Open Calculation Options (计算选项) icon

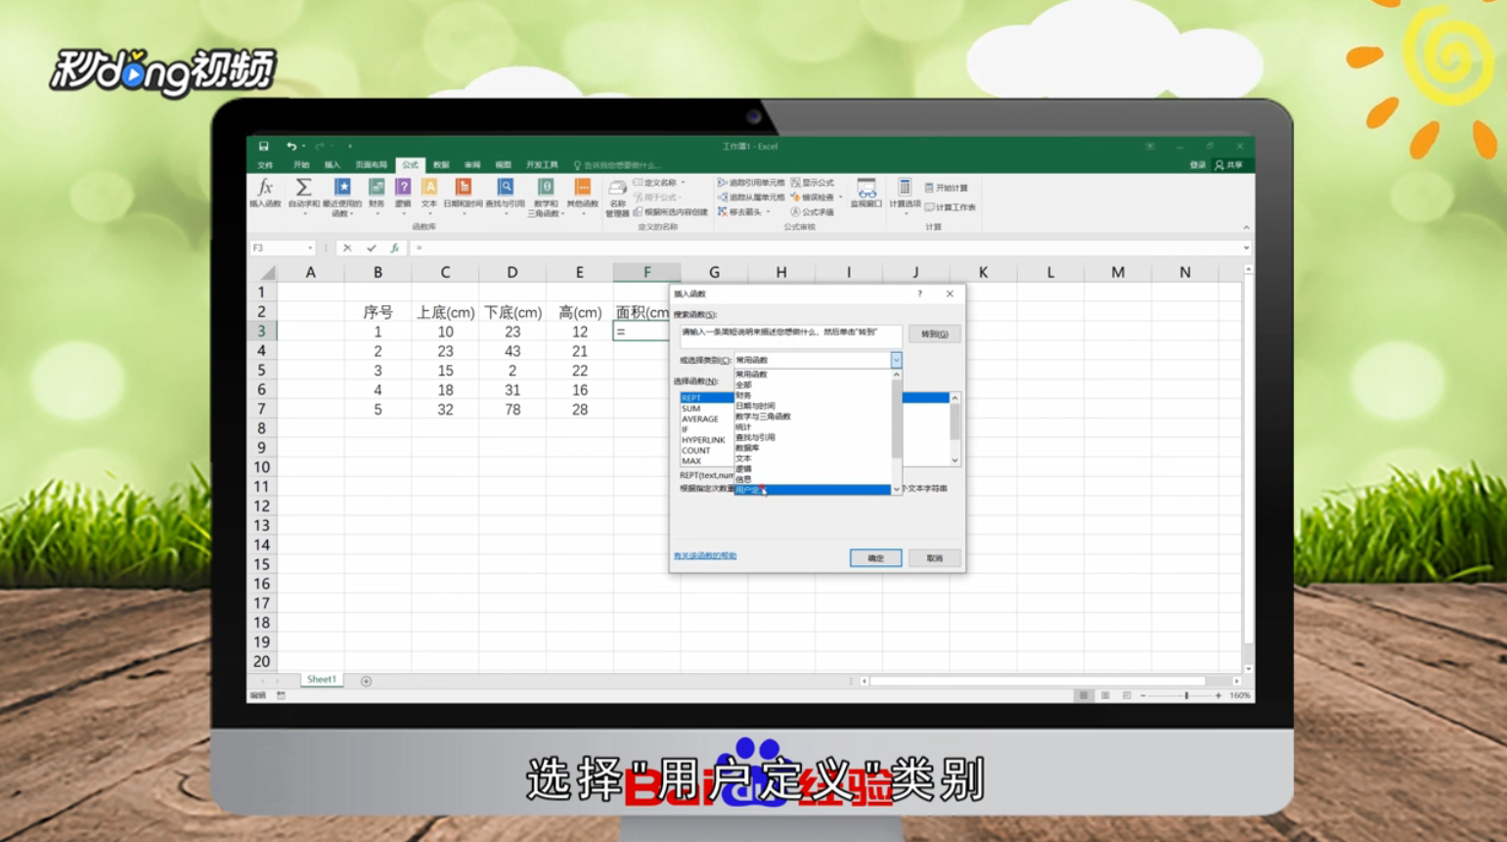click(x=905, y=188)
